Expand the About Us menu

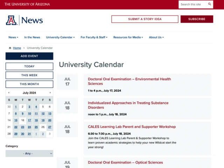click(x=156, y=37)
